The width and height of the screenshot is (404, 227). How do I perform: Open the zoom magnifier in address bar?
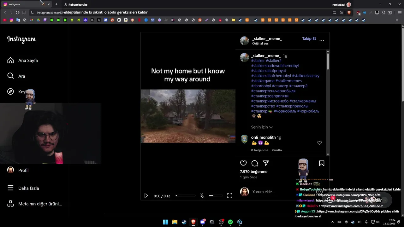tap(341, 13)
